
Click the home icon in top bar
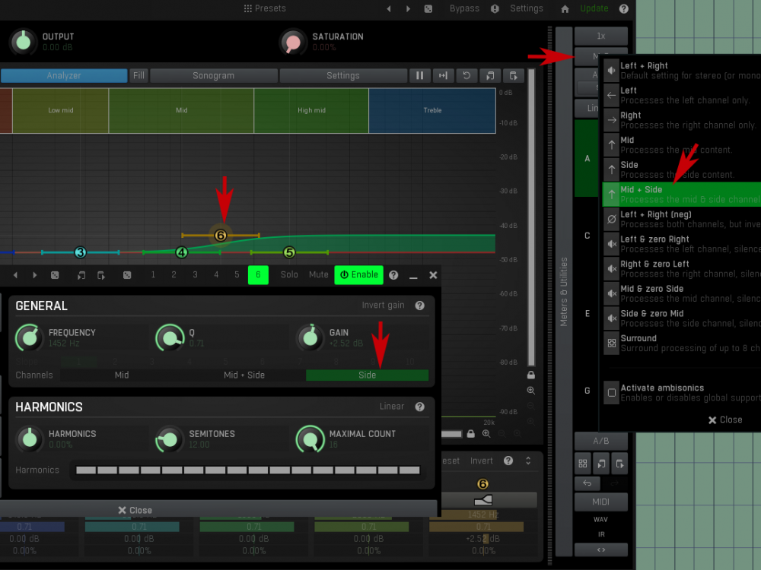point(565,8)
